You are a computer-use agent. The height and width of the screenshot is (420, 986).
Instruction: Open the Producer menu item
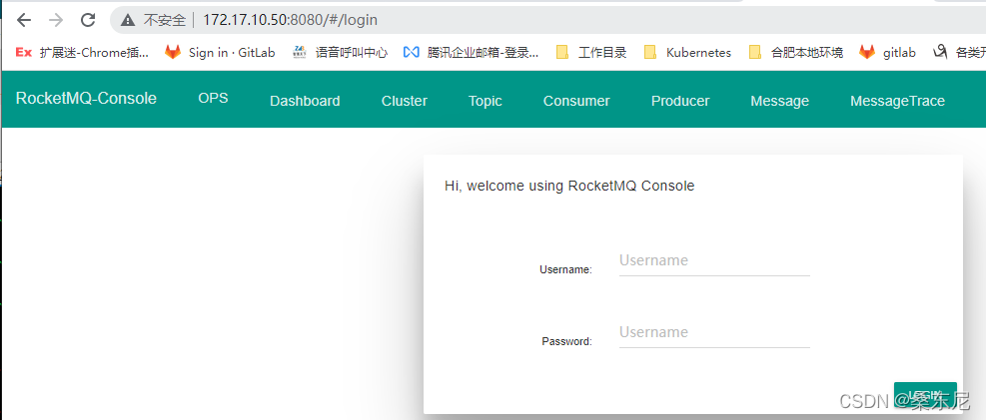(680, 101)
